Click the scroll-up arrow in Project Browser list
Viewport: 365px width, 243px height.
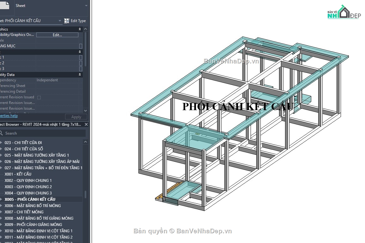[85, 142]
